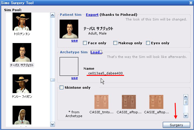Click the skintone list scroll up arrow
Viewport: 194px width, 130px height.
[186, 97]
